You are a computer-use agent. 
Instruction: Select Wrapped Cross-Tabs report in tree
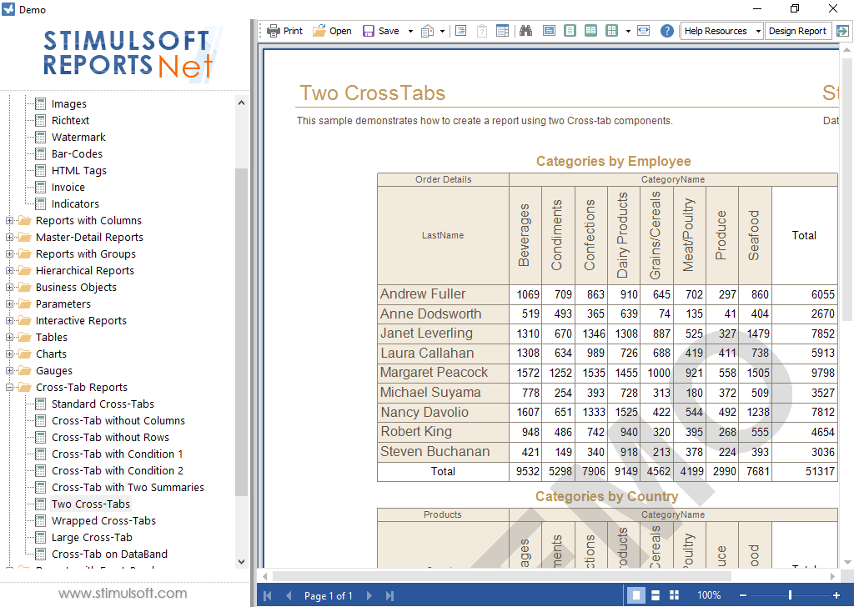point(103,521)
